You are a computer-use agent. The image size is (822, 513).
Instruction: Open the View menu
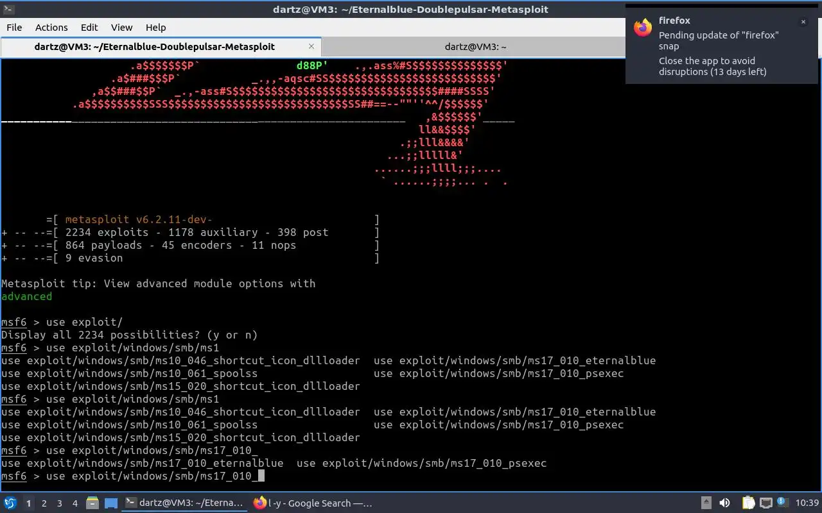click(x=121, y=27)
